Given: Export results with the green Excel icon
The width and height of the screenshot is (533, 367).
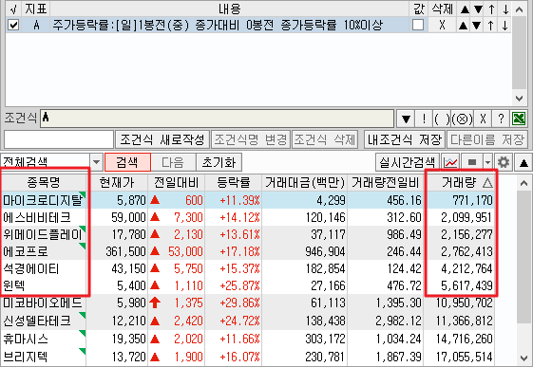Looking at the screenshot, I should pos(519,119).
